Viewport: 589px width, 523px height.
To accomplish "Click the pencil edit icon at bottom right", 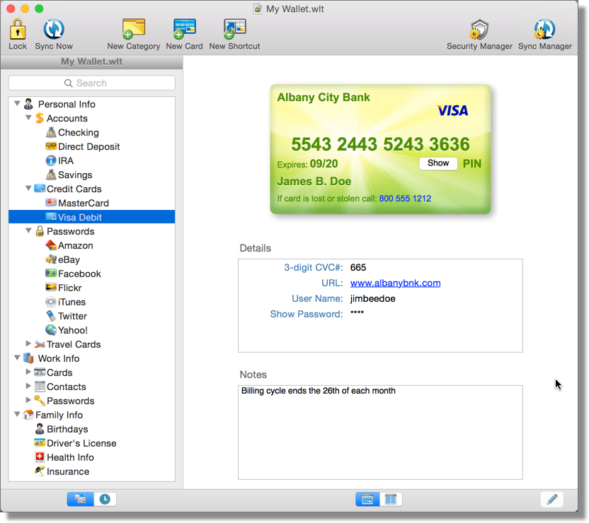I will click(551, 499).
